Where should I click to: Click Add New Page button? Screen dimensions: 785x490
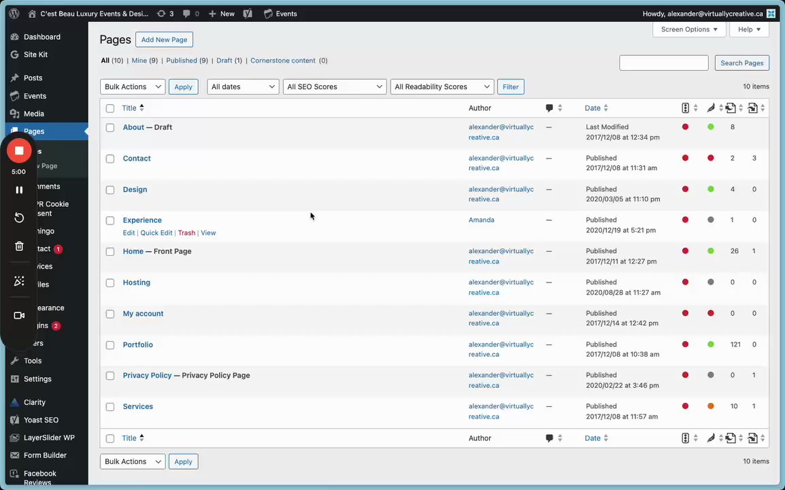click(x=164, y=39)
